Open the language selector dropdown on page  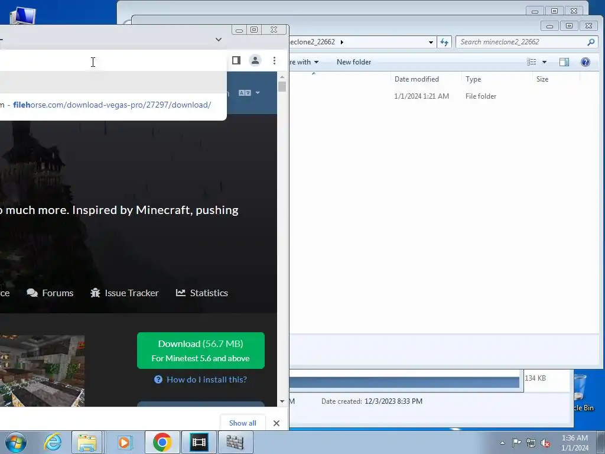coord(249,93)
